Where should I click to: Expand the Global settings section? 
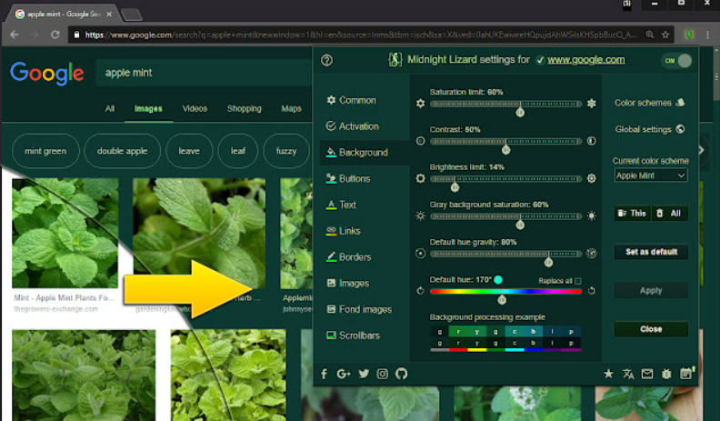click(x=649, y=129)
